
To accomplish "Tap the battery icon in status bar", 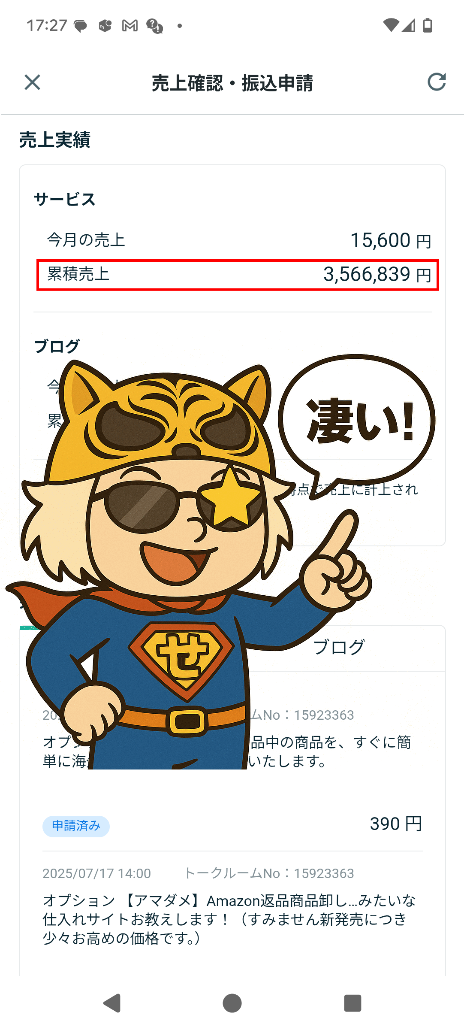I will [x=428, y=25].
